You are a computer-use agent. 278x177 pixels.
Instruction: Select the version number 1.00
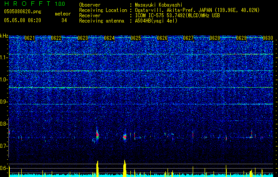[60, 4]
